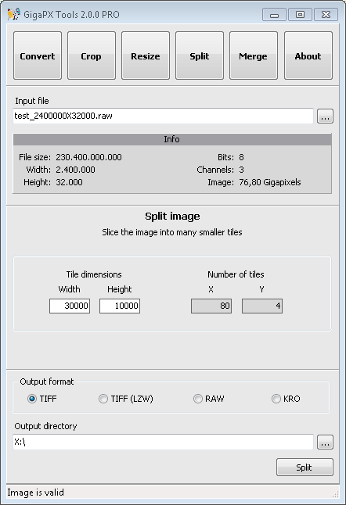Select the Split tool tab
The height and width of the screenshot is (505, 346).
[x=200, y=56]
